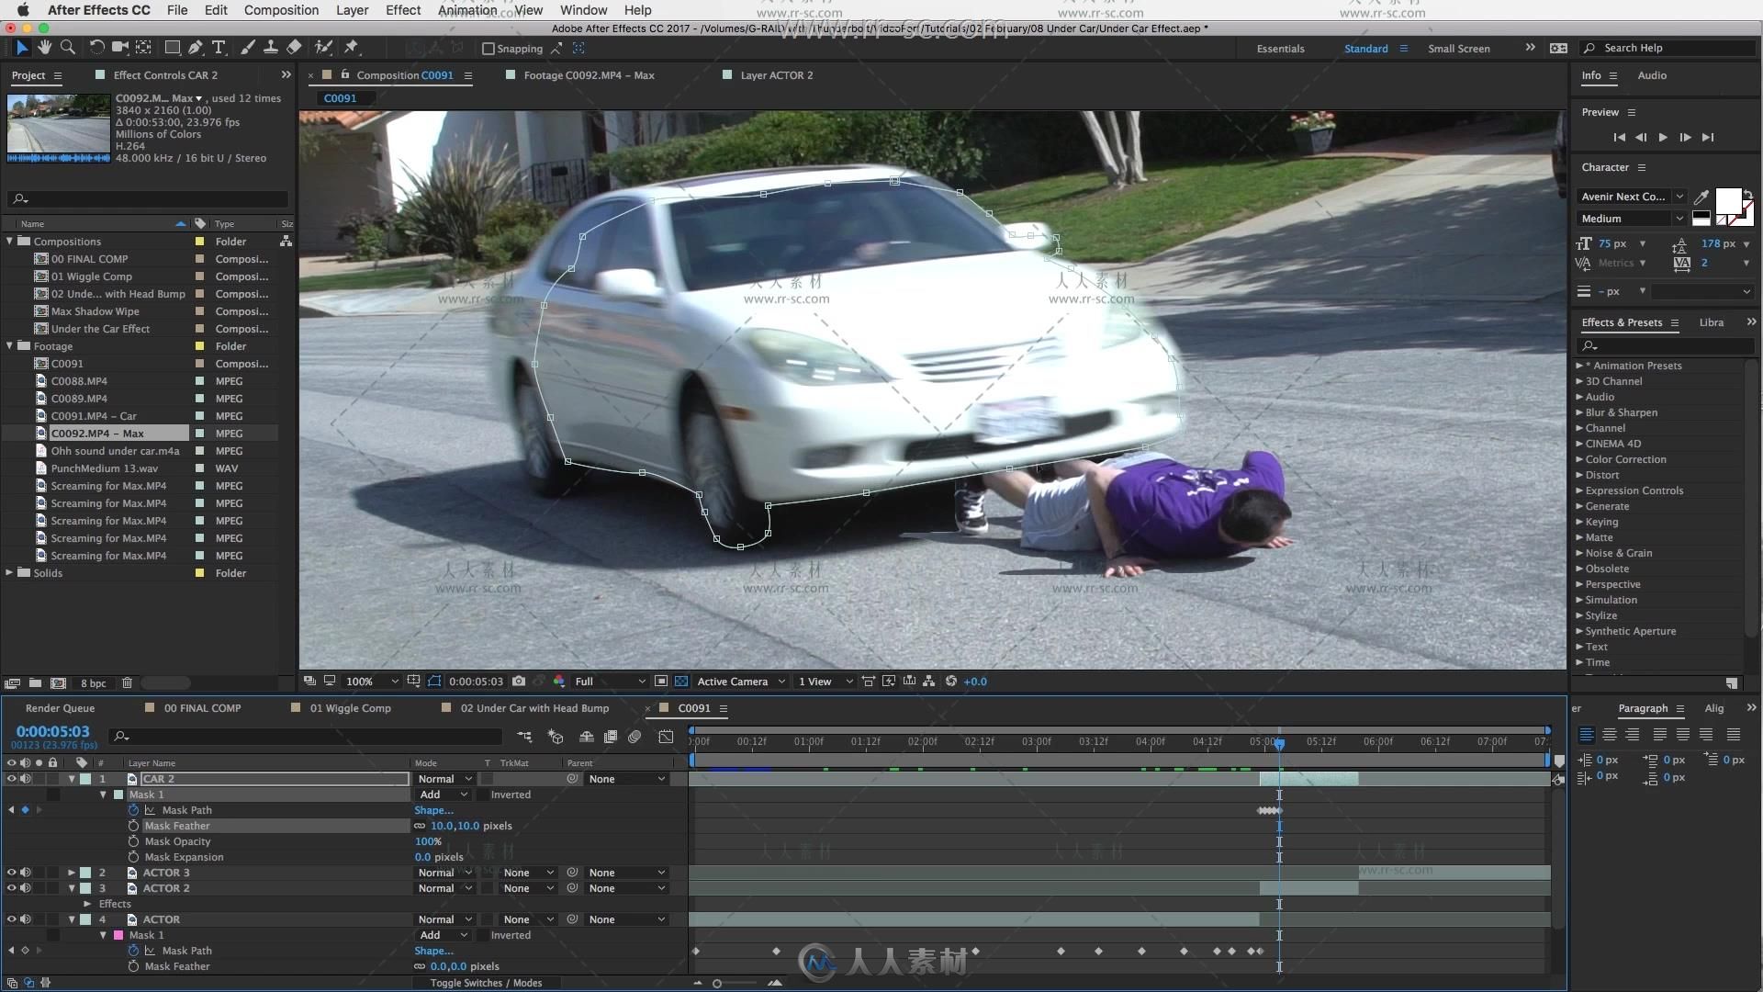This screenshot has height=992, width=1763.
Task: Open the Layer menu
Action: (x=352, y=10)
